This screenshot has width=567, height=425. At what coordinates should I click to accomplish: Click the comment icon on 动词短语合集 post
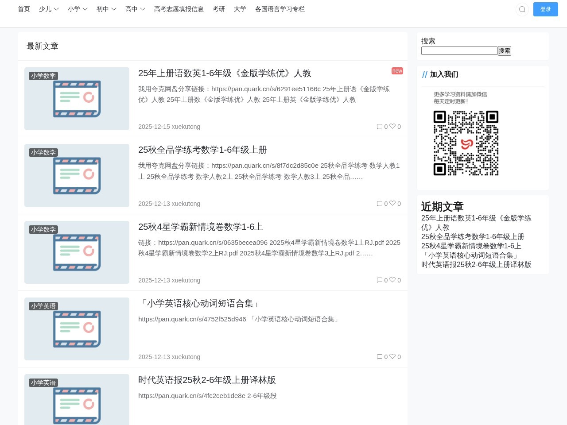[380, 357]
